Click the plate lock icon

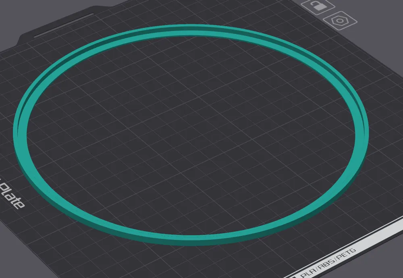click(x=318, y=6)
